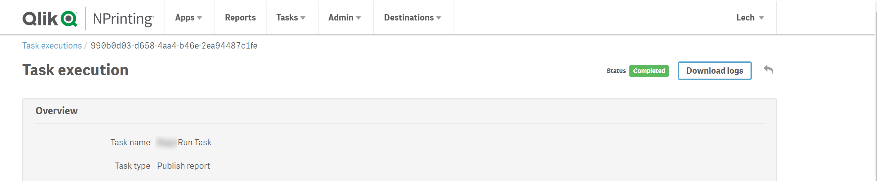This screenshot has width=877, height=181.
Task: Go to Reports in the navigation bar
Action: [x=240, y=18]
